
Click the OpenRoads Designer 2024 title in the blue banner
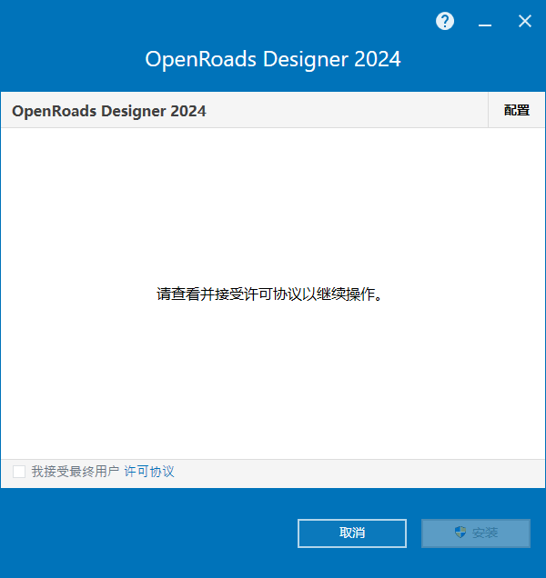pyautogui.click(x=273, y=59)
